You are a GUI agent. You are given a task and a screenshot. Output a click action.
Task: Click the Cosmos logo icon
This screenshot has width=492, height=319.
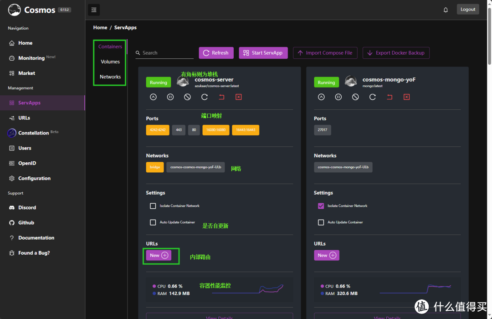15,10
